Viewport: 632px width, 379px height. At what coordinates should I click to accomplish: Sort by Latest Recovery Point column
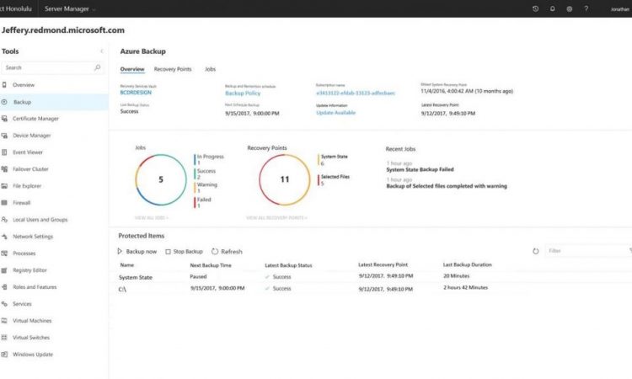[383, 264]
